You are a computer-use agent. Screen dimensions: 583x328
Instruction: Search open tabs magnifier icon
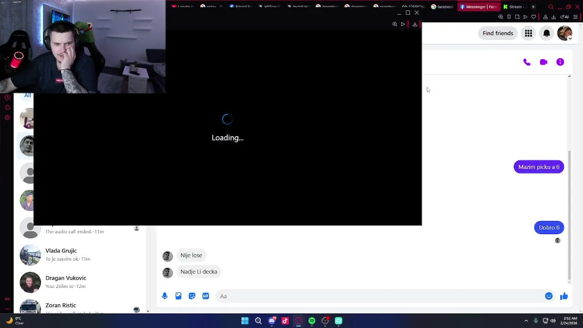pos(551,7)
